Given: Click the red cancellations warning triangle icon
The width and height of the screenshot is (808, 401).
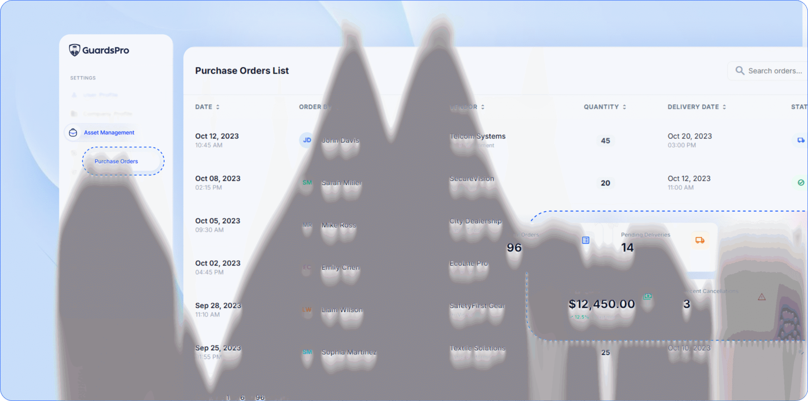Looking at the screenshot, I should tap(761, 297).
